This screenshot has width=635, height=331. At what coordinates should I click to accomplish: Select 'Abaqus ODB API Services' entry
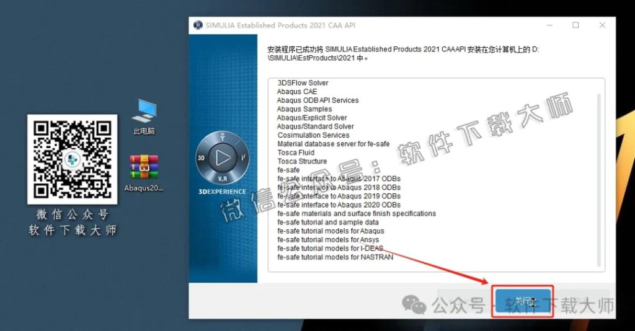point(318,100)
